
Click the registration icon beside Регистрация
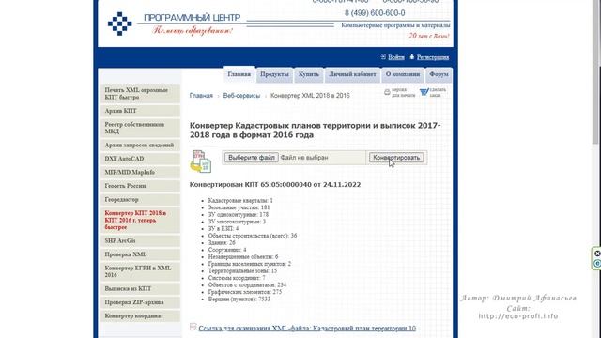coord(411,56)
